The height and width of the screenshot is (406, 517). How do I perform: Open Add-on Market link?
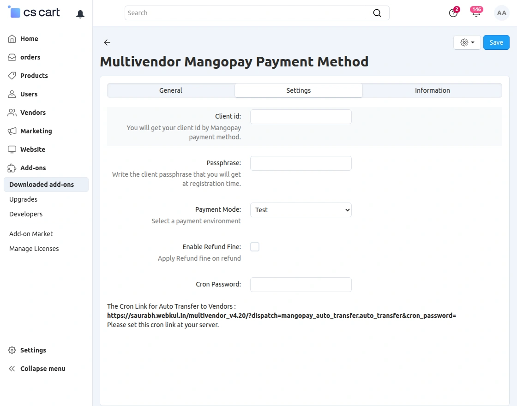pos(31,234)
